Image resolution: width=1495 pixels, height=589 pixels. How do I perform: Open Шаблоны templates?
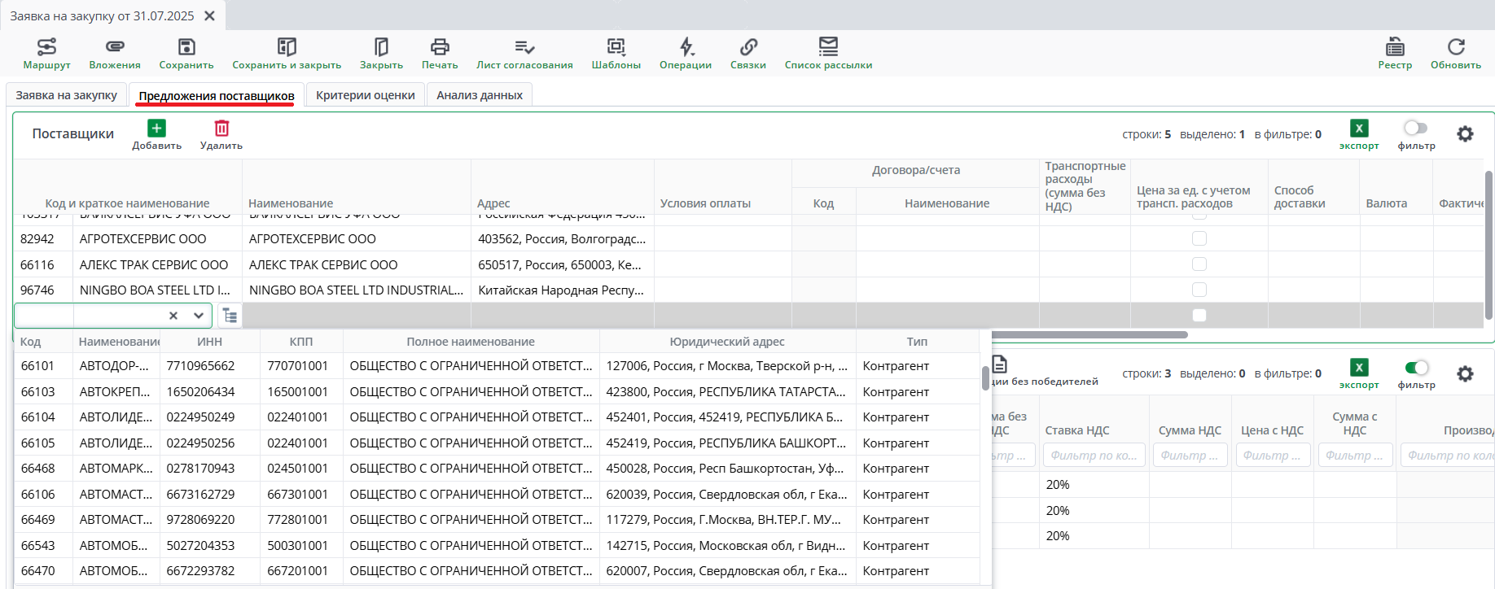pyautogui.click(x=616, y=53)
